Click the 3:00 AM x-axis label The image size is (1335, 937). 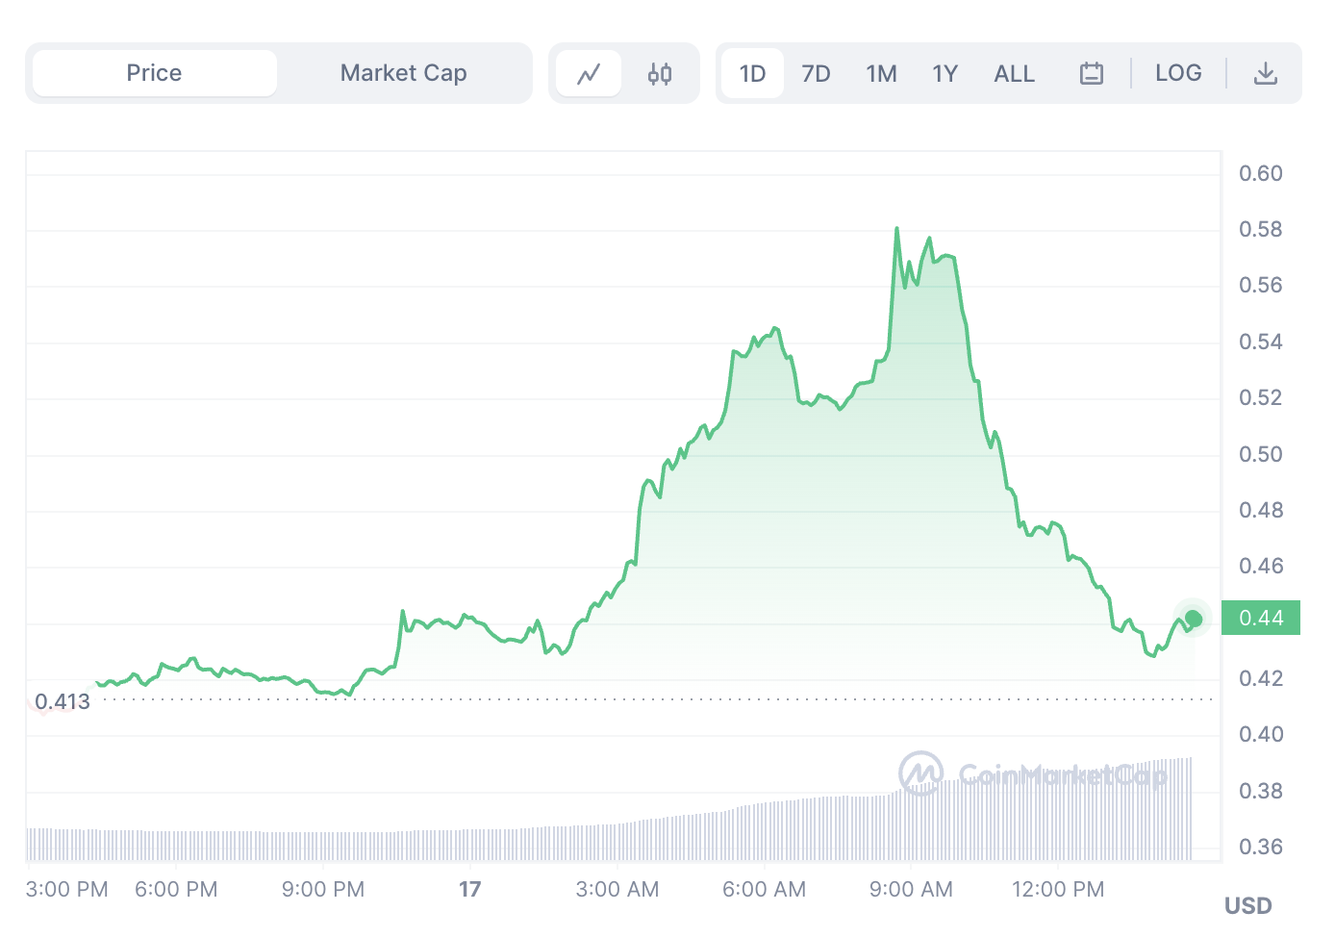pyautogui.click(x=617, y=889)
